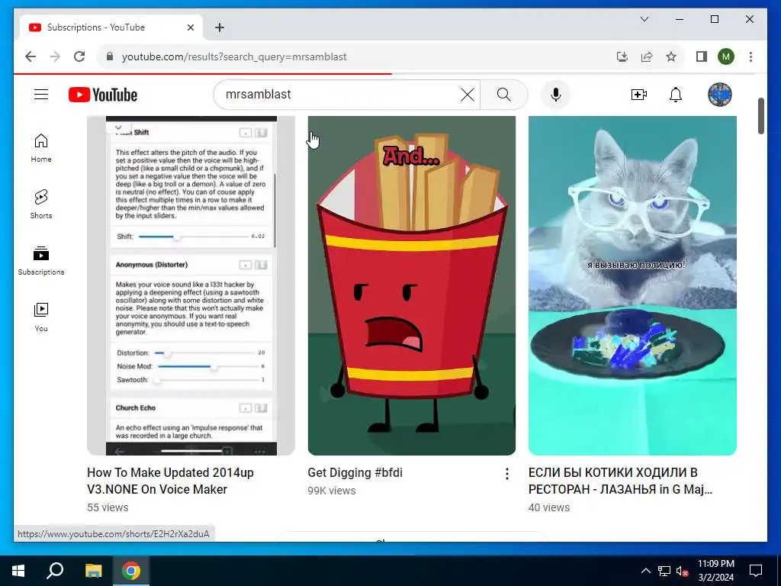Open Chrome three-dot menu

pyautogui.click(x=750, y=56)
